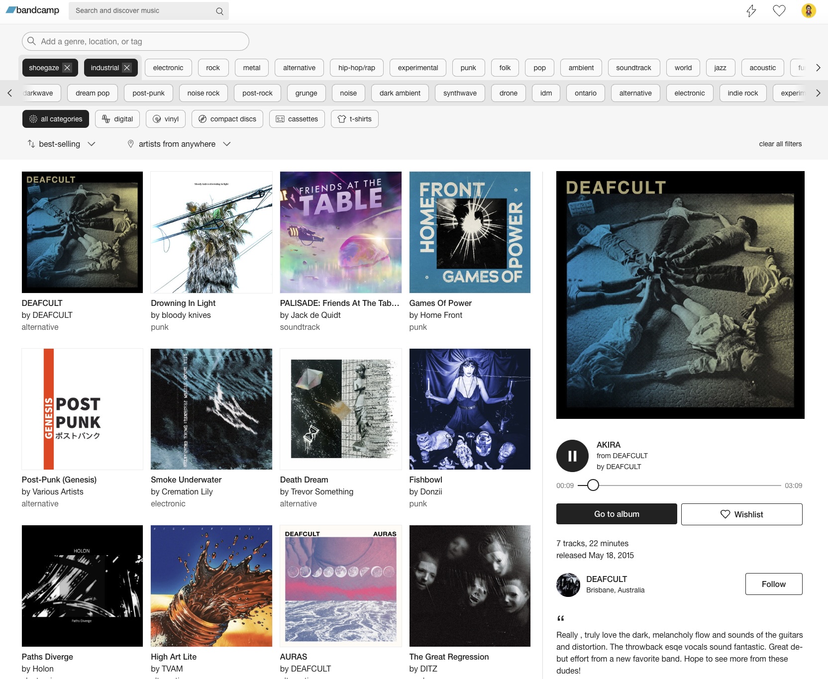Open the lightning bolt feed icon

[751, 10]
